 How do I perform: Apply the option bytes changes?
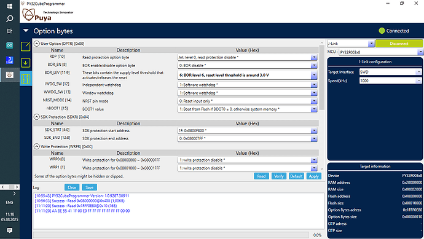tap(313, 176)
